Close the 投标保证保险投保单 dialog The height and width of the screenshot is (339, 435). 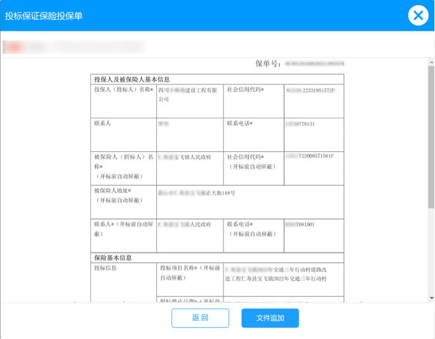[418, 15]
